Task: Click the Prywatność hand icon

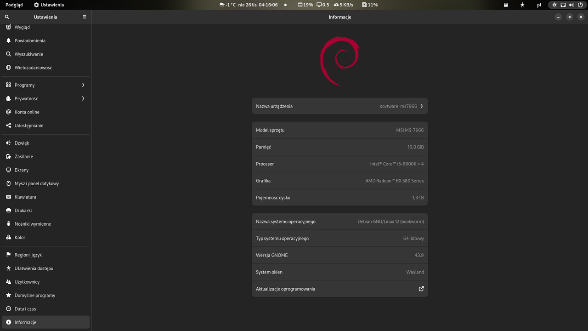Action: pyautogui.click(x=8, y=98)
